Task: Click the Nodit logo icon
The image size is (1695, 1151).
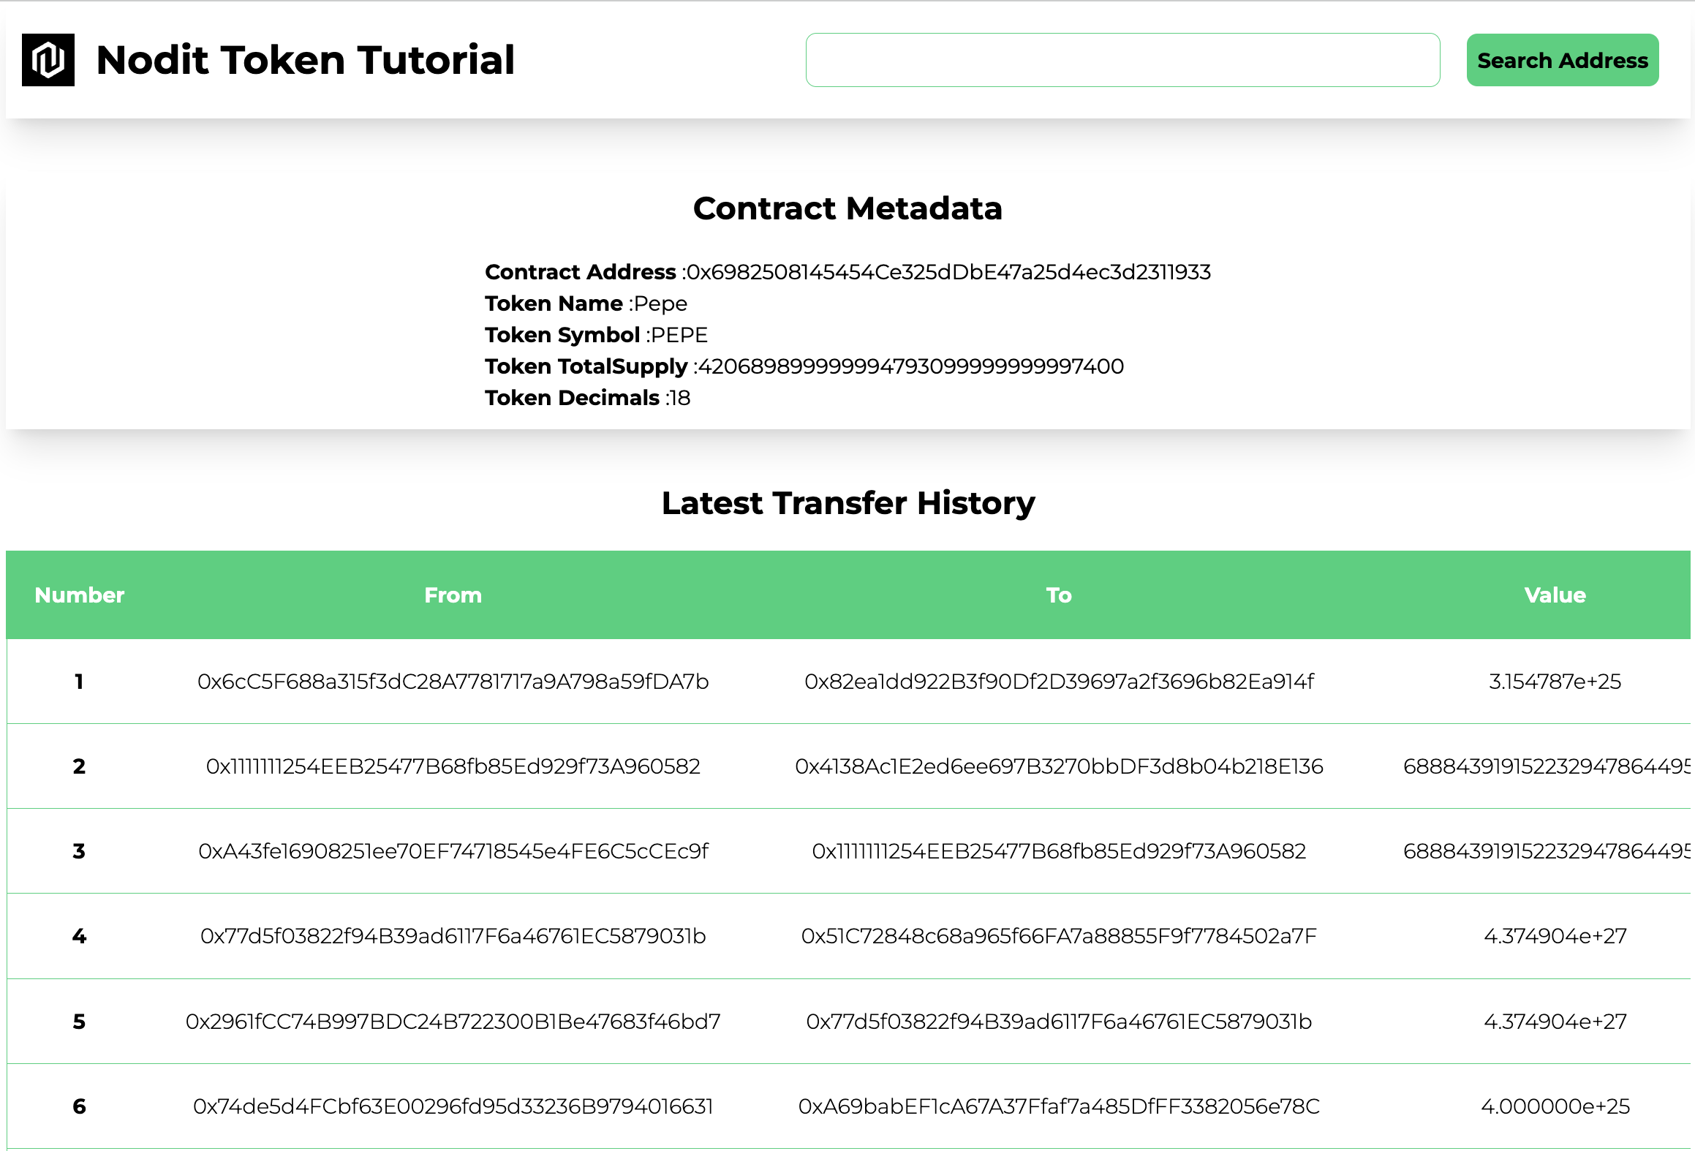Action: click(49, 60)
